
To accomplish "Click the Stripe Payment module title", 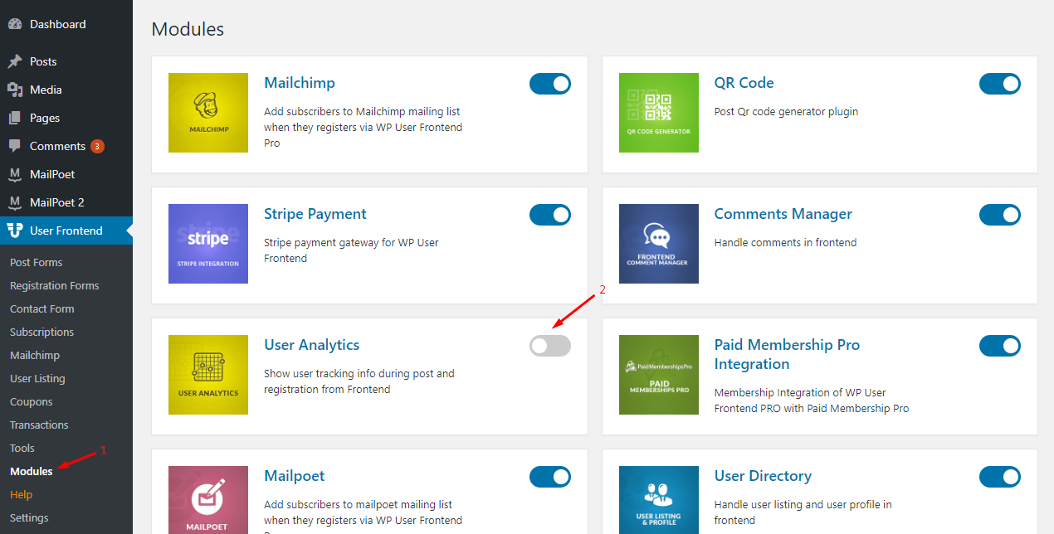I will [x=315, y=214].
